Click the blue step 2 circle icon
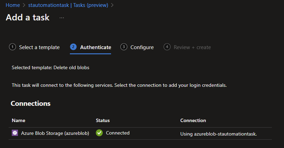Screen dimensions: 284x148 (x=73, y=47)
